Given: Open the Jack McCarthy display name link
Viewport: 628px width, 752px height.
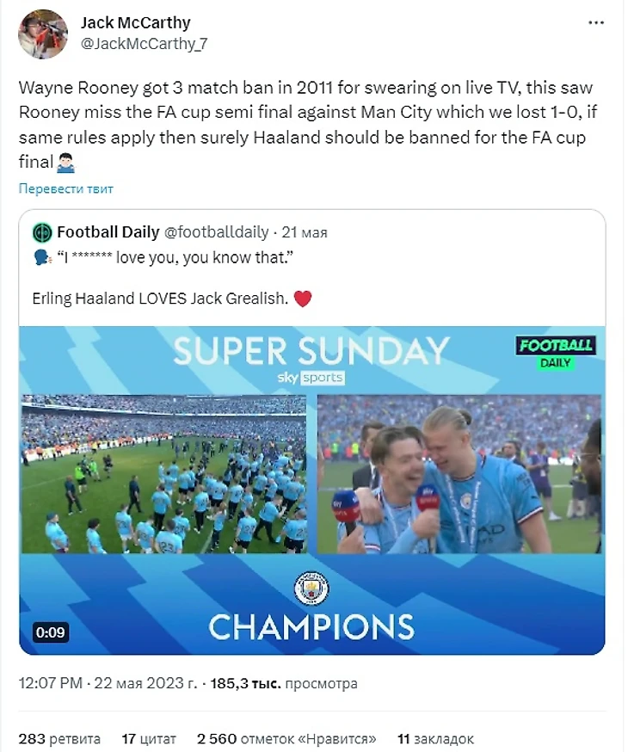Looking at the screenshot, I should pos(135,23).
